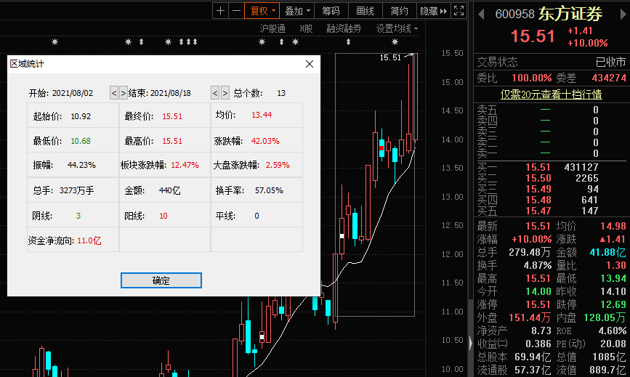Image resolution: width=630 pixels, height=377 pixels.
Task: Step end date 2021/08/18 forward
Action: (224, 93)
